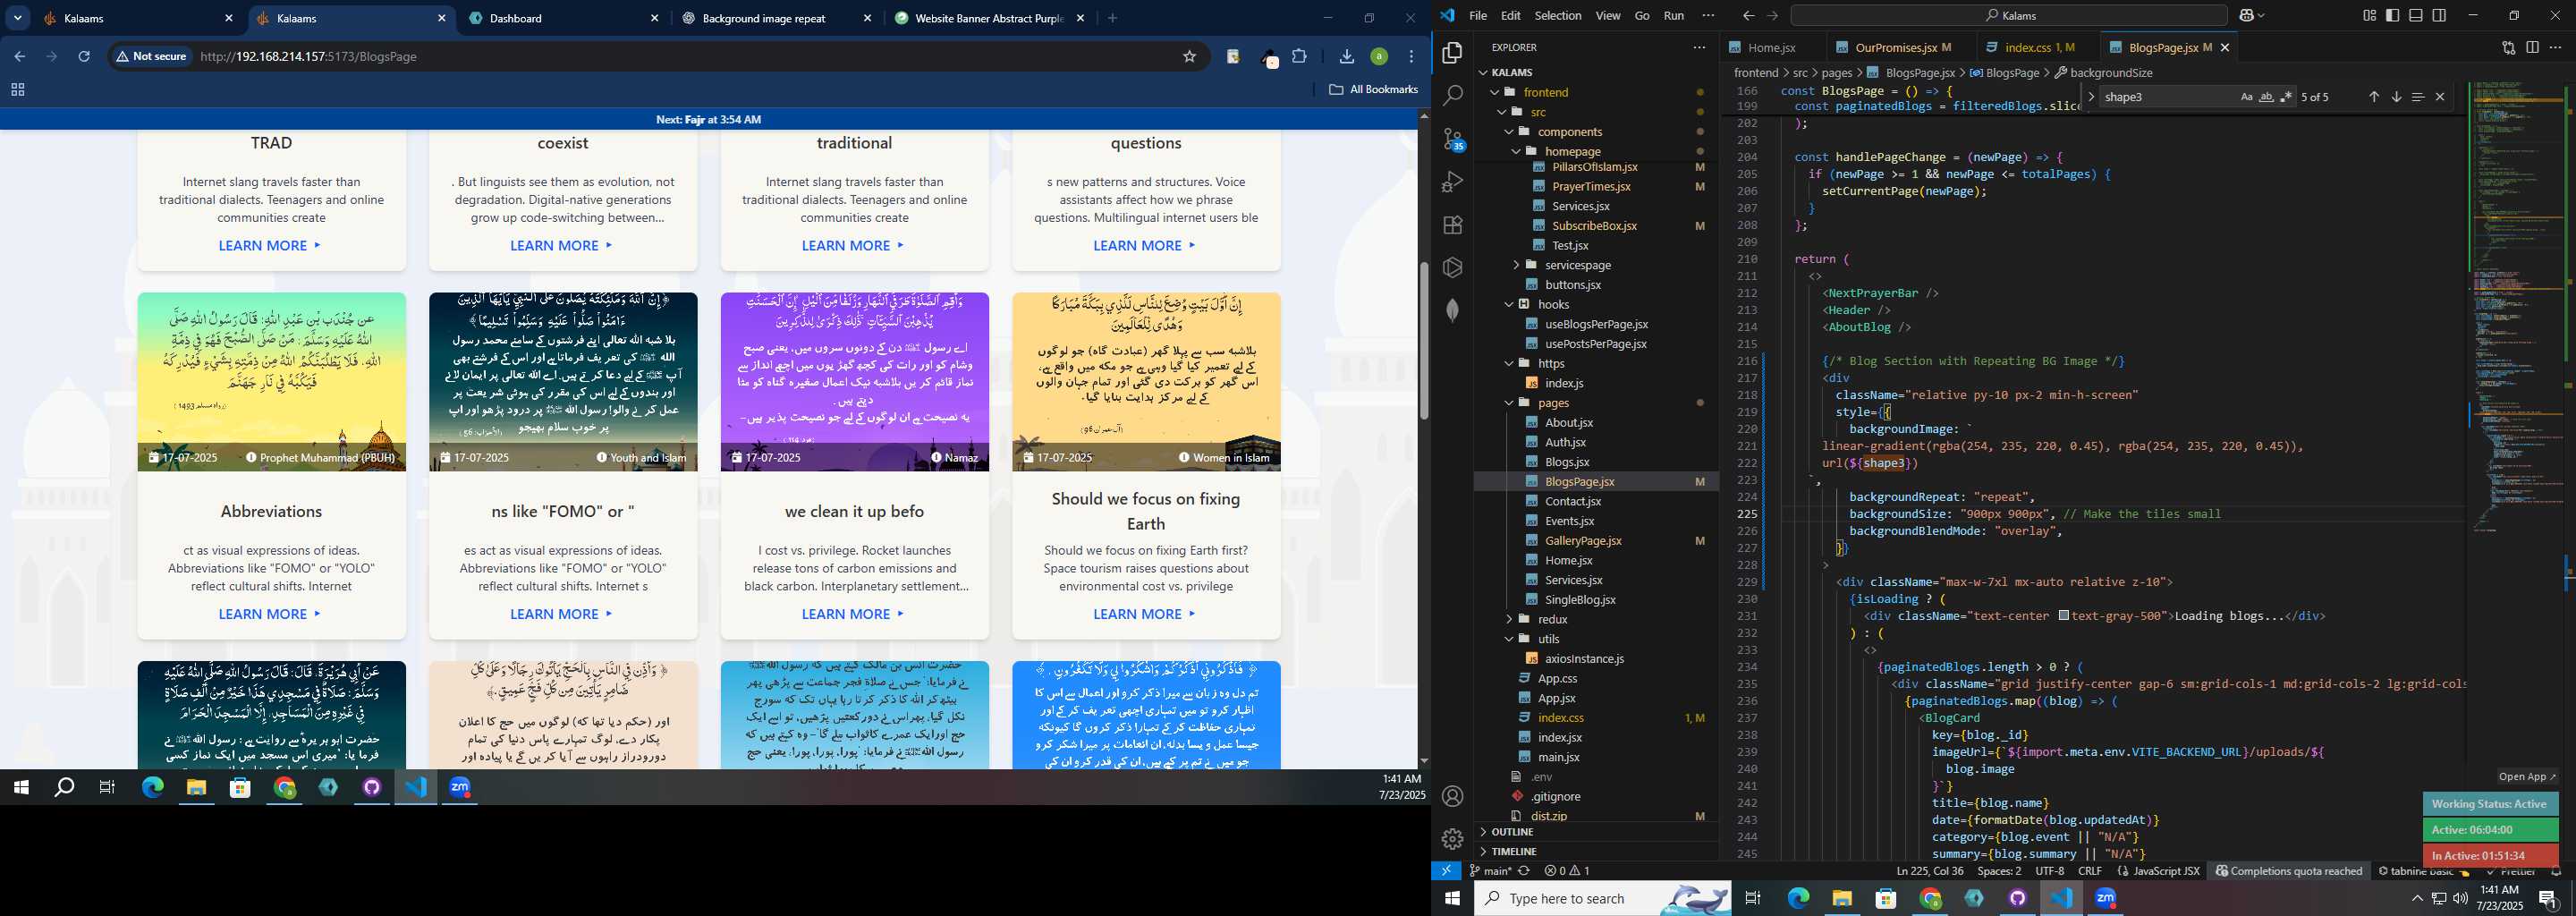Click LEARN MORE under Should we focus card
The height and width of the screenshot is (916, 2576).
tap(1145, 615)
